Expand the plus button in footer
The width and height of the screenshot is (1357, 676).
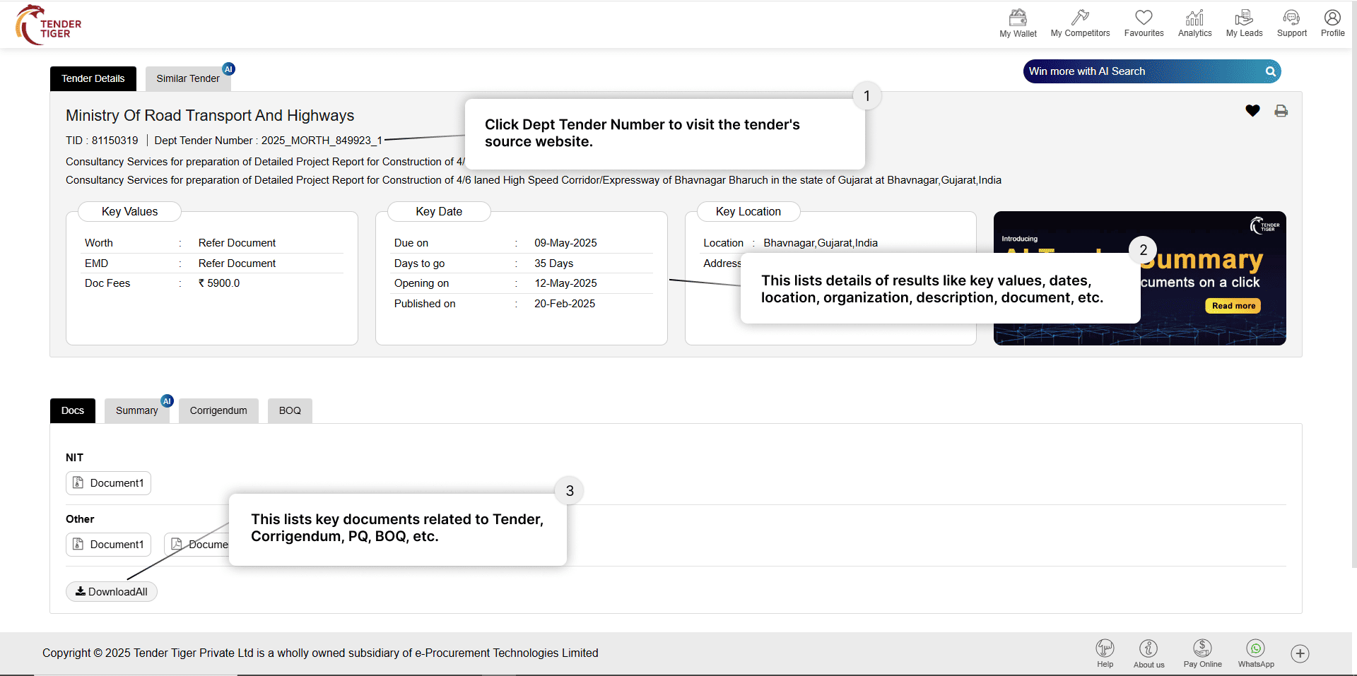coord(1300,653)
